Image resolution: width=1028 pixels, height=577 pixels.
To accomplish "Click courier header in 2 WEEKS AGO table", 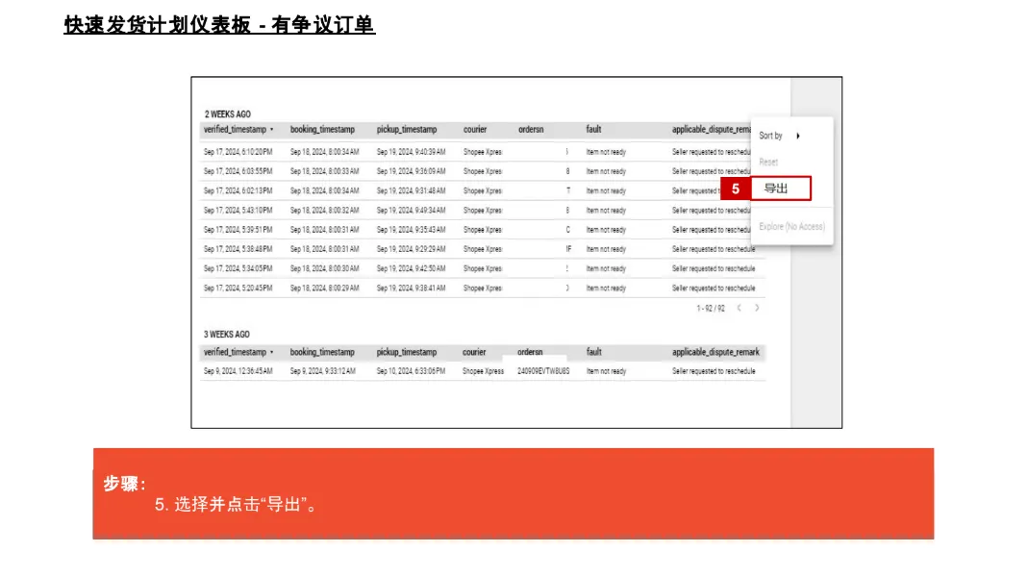I will (475, 130).
